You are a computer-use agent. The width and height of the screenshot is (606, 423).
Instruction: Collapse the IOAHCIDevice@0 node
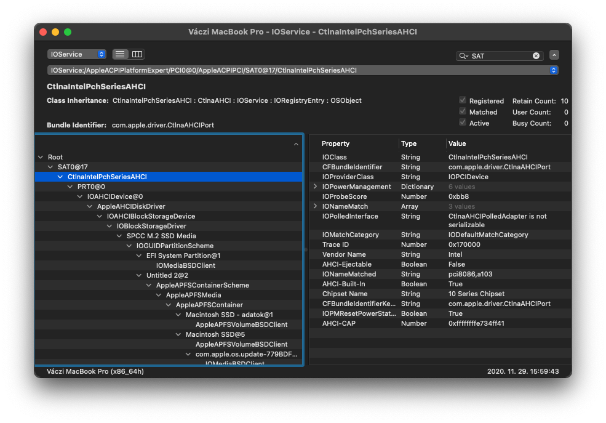click(x=80, y=196)
